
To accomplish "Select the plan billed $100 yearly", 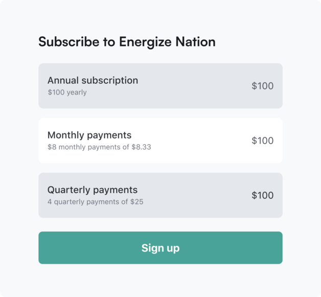I will (x=161, y=86).
